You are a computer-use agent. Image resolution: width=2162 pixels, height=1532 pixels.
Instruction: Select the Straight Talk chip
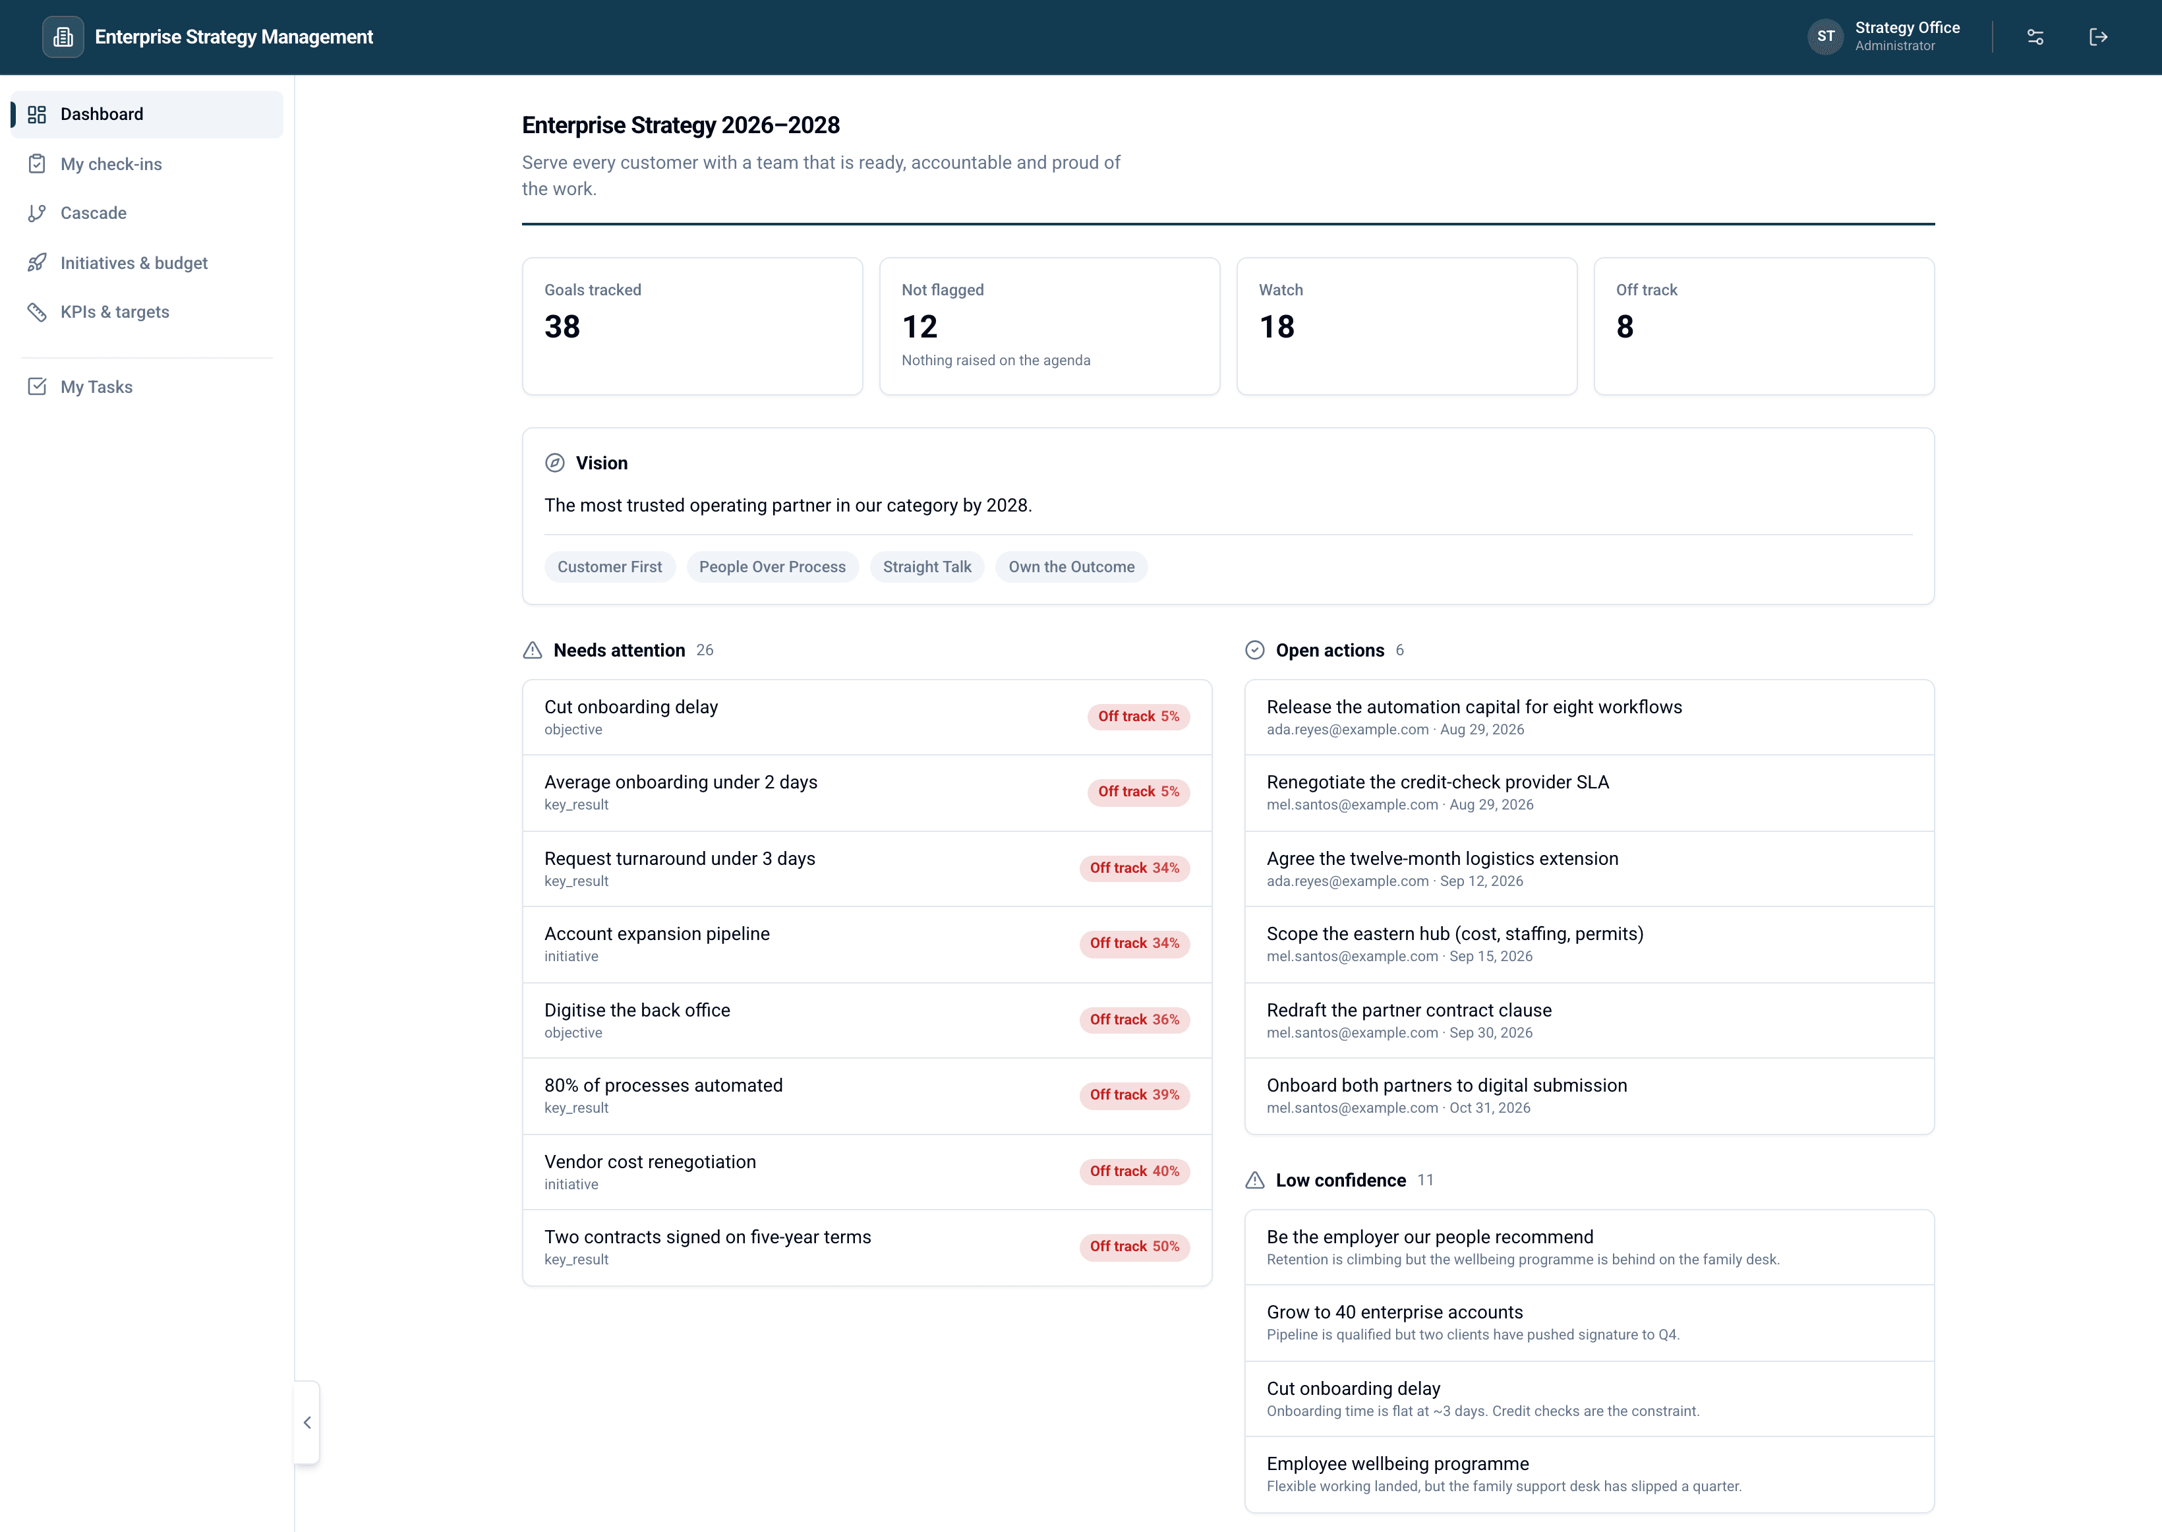[927, 567]
